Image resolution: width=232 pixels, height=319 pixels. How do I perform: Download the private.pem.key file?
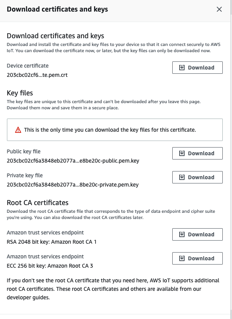coord(197,177)
